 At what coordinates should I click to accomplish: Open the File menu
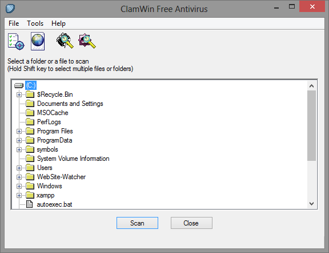[14, 23]
